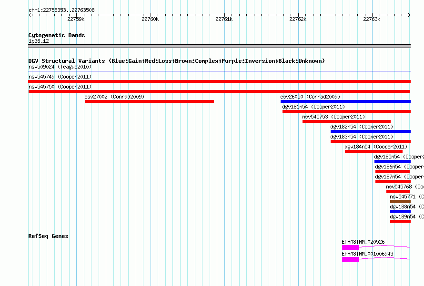The width and height of the screenshot is (424, 286).
Task: Click the nsv545771 variant label
Action: [407, 197]
